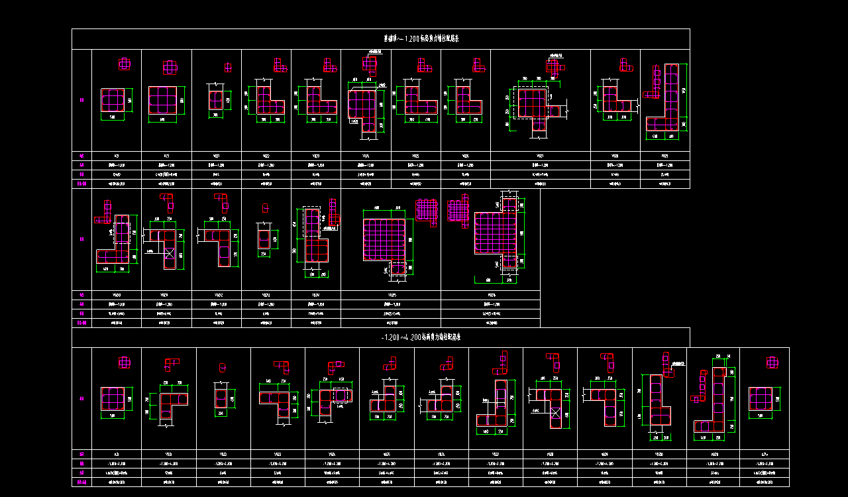Select the YBZ13 label in the middle table
The height and width of the screenshot is (497, 848).
pyautogui.click(x=266, y=295)
